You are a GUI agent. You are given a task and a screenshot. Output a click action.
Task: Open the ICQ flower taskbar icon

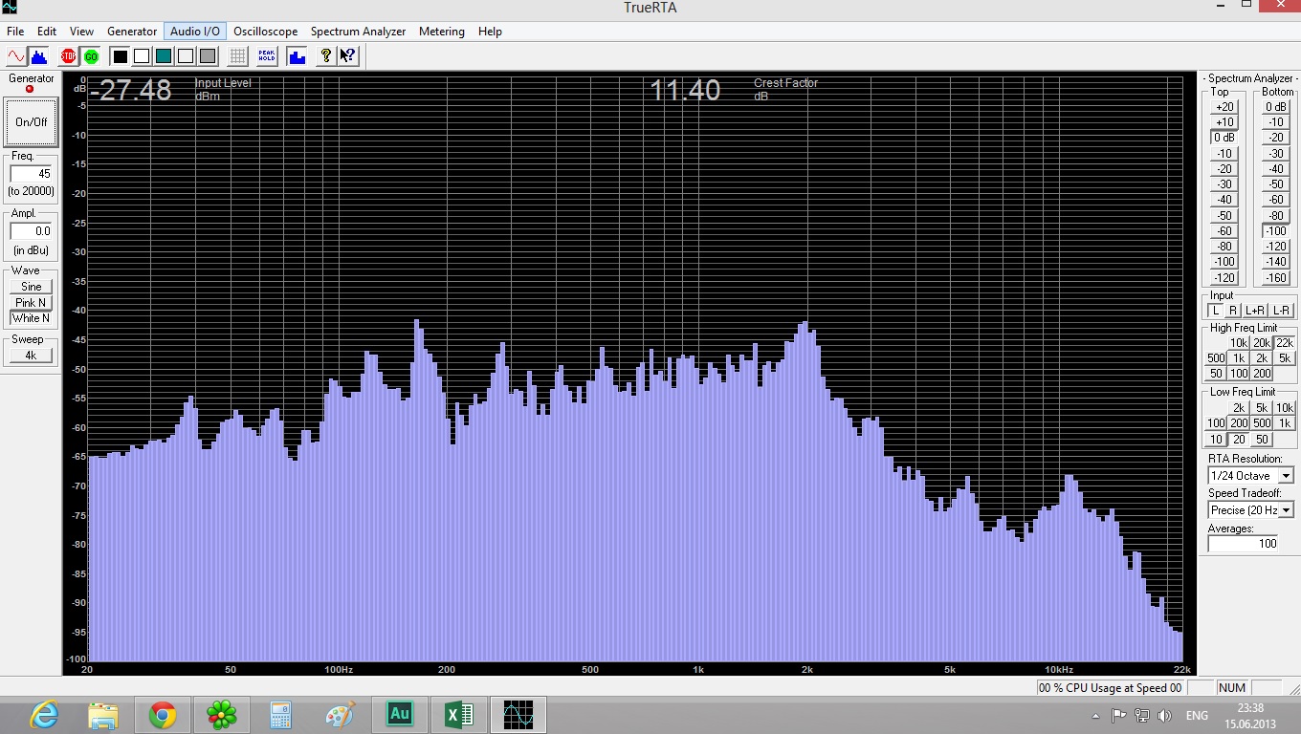(222, 714)
